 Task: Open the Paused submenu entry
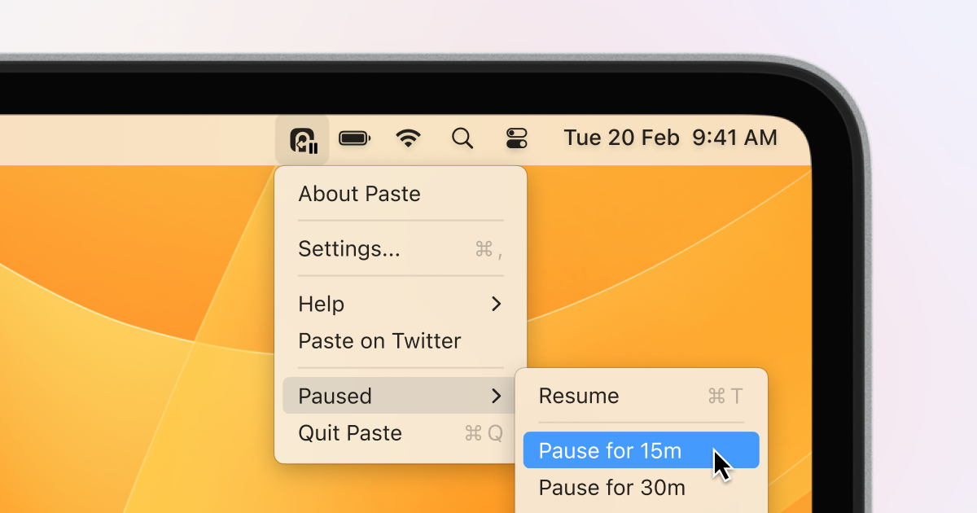(334, 396)
